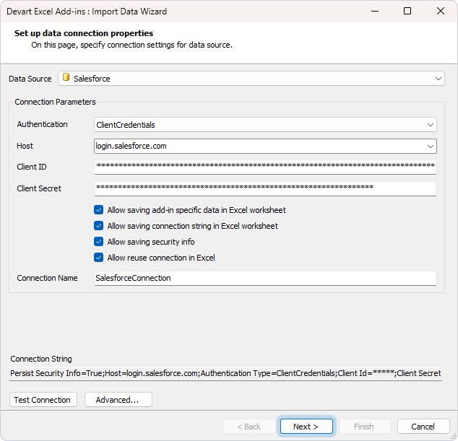Expand the Host combo box arrow

tap(430, 147)
